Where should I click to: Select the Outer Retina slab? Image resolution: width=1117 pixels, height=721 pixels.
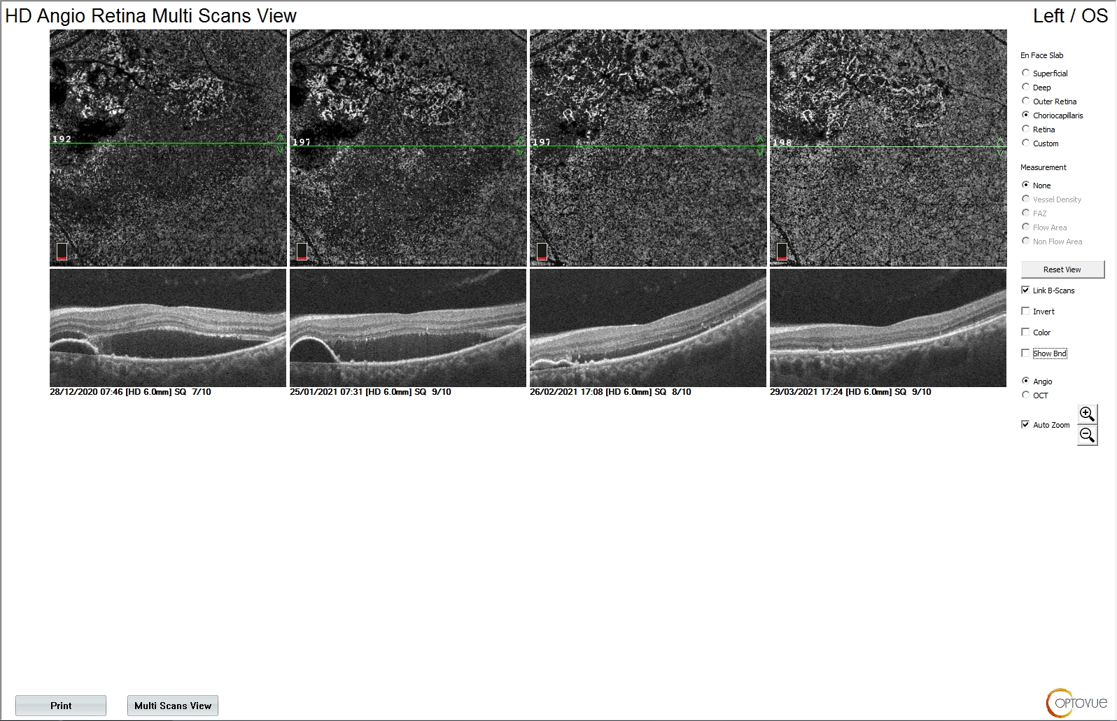[x=1026, y=101]
